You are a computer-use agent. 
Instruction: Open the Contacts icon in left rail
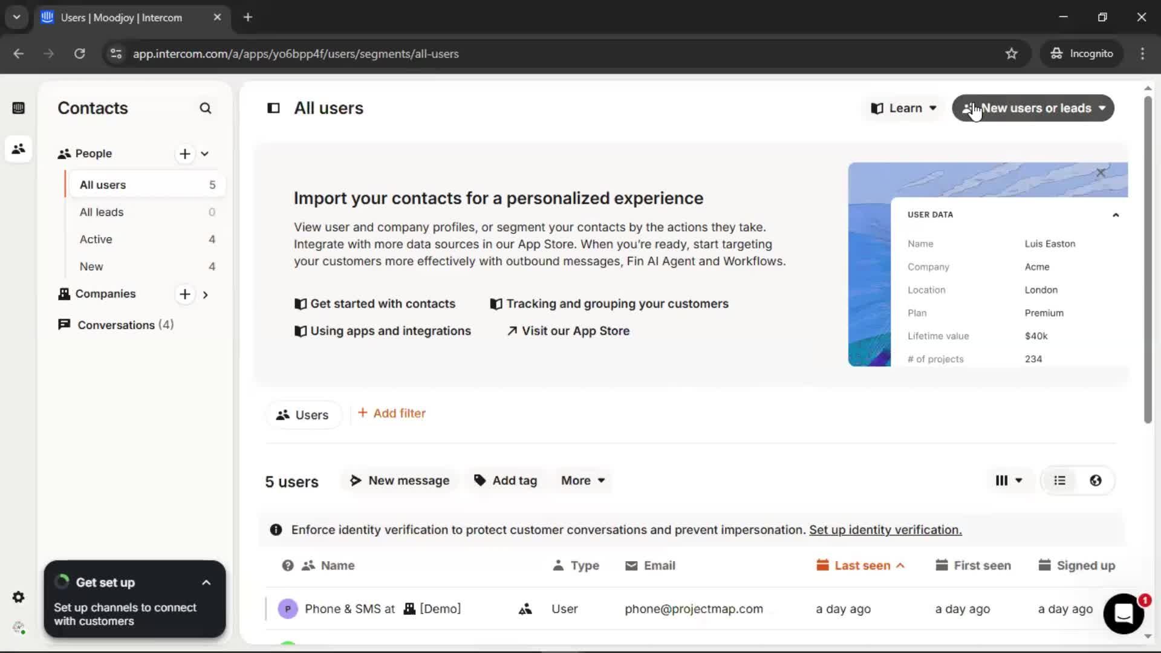click(18, 149)
